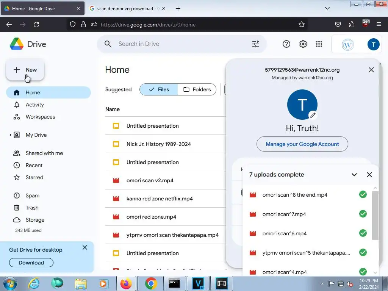This screenshot has width=388, height=291.
Task: Click the WordPress organization logo
Action: (x=348, y=45)
